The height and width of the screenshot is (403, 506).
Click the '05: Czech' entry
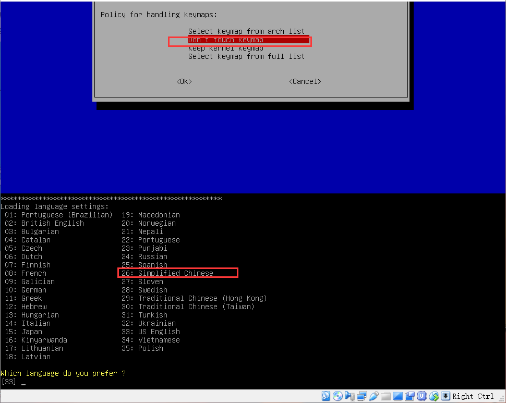click(23, 249)
